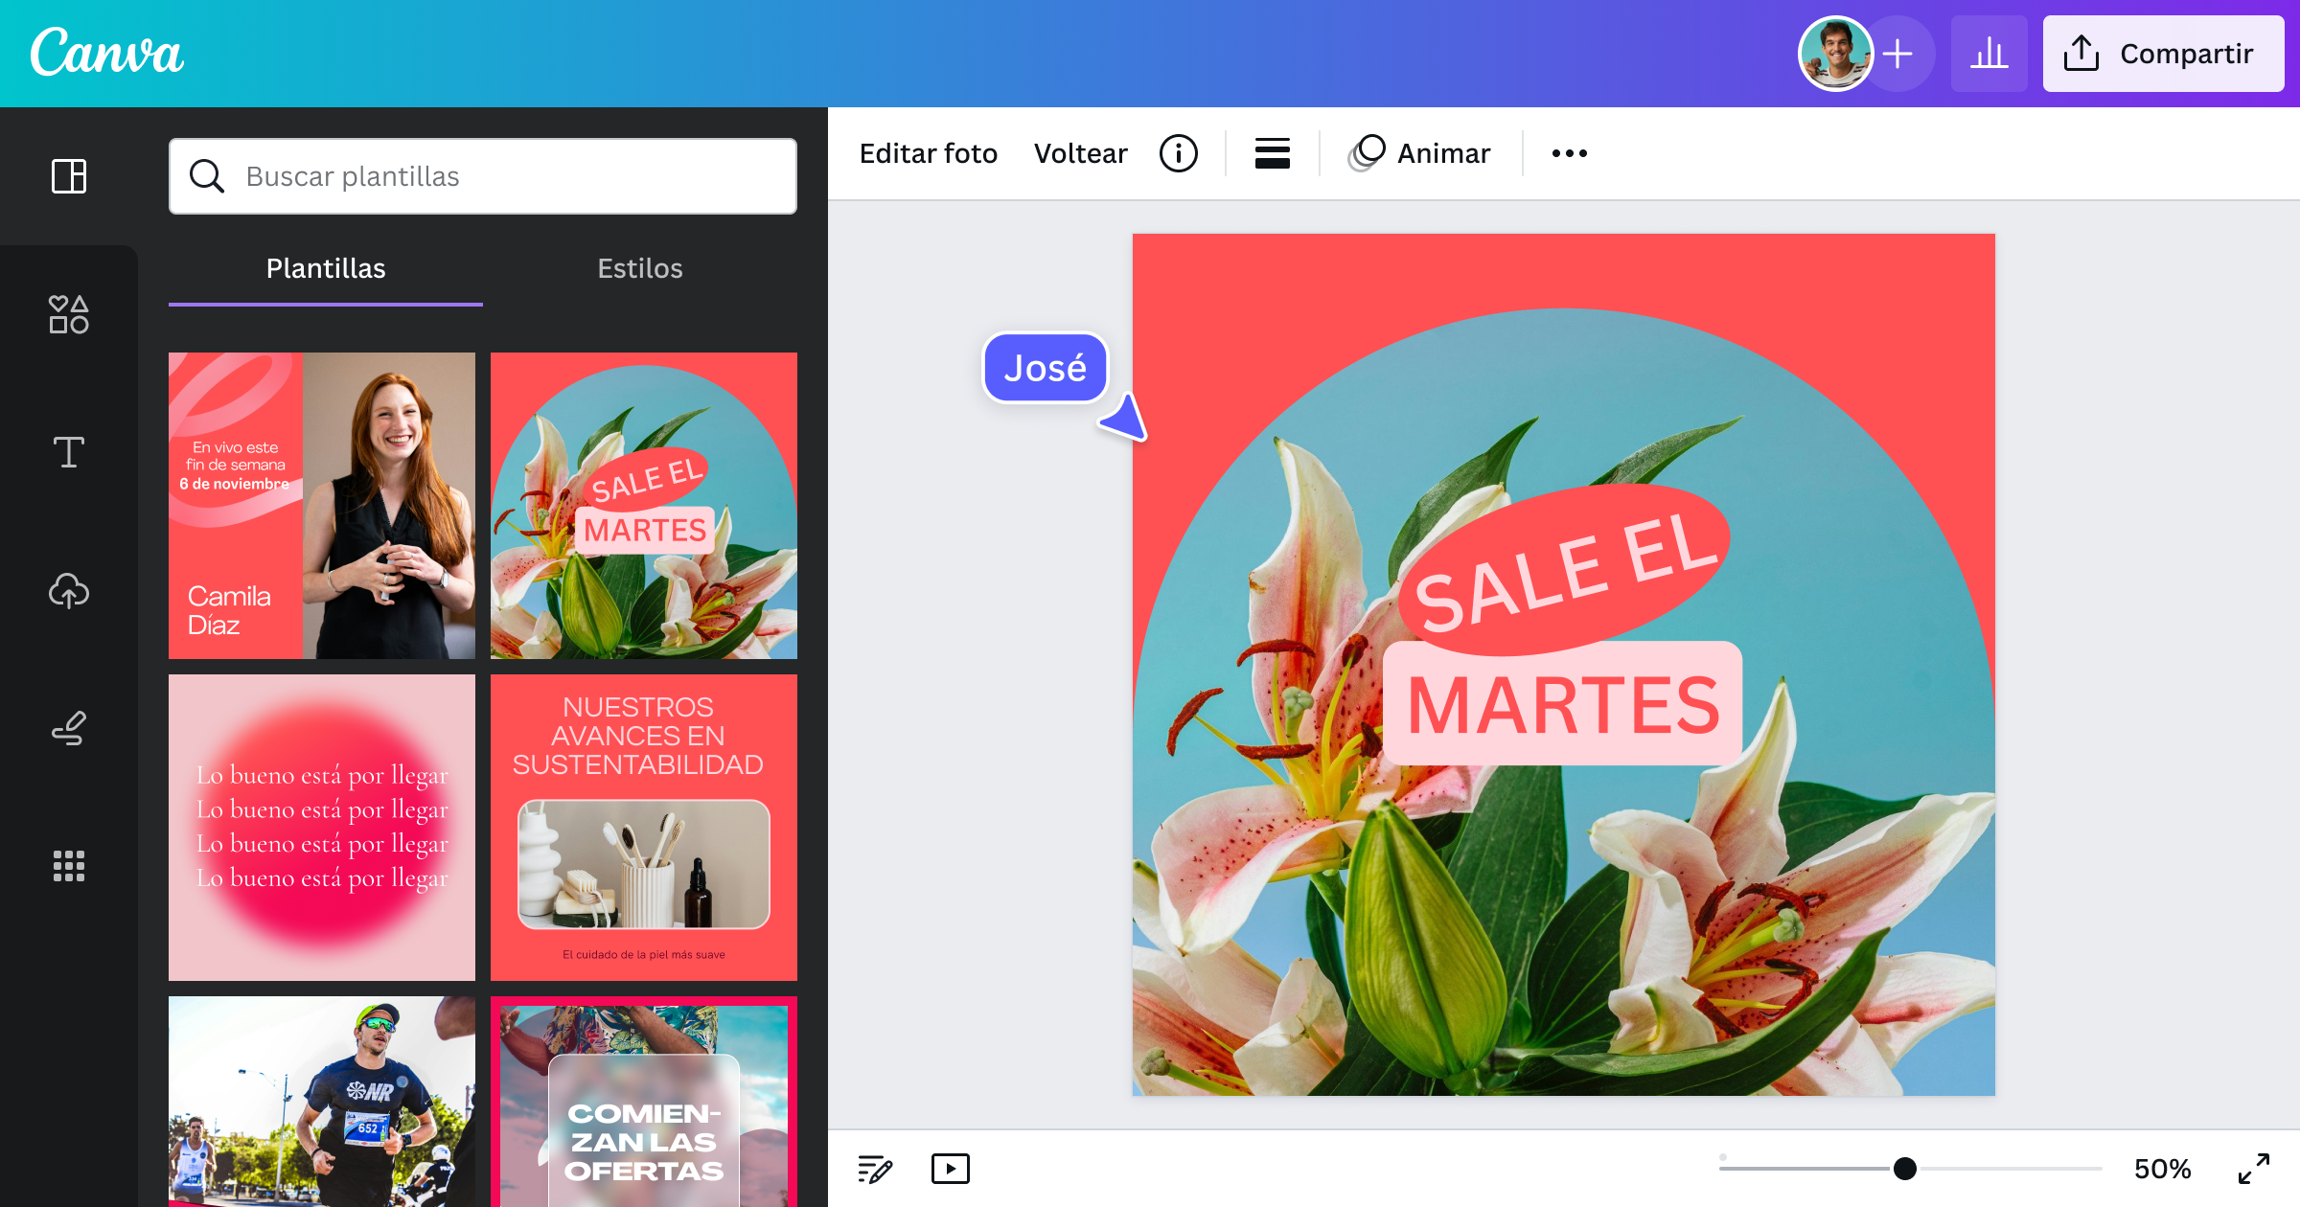The image size is (2300, 1207).
Task: Open notes using the pencil icon
Action: point(873,1168)
